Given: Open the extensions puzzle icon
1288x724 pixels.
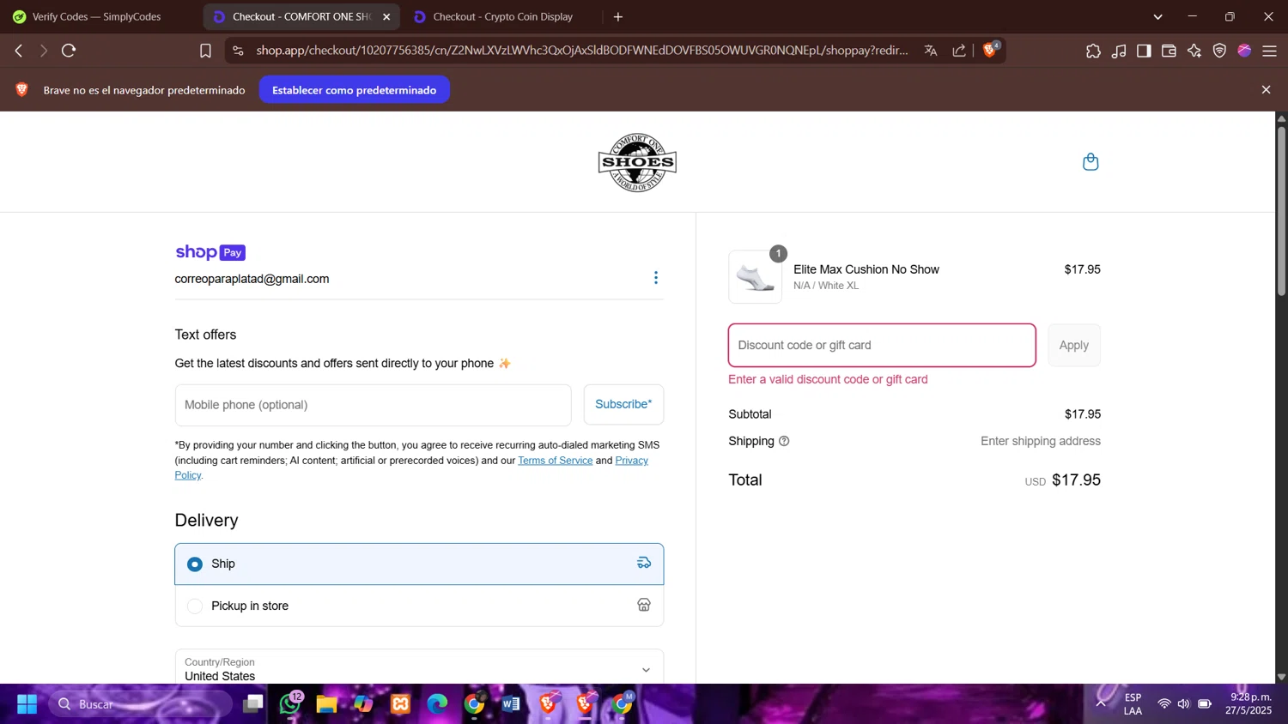Looking at the screenshot, I should click(x=1093, y=51).
